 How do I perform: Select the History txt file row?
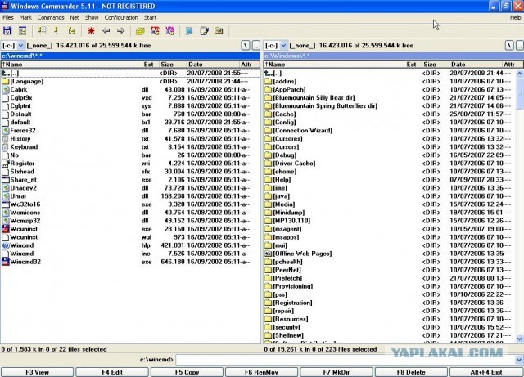tap(130, 138)
